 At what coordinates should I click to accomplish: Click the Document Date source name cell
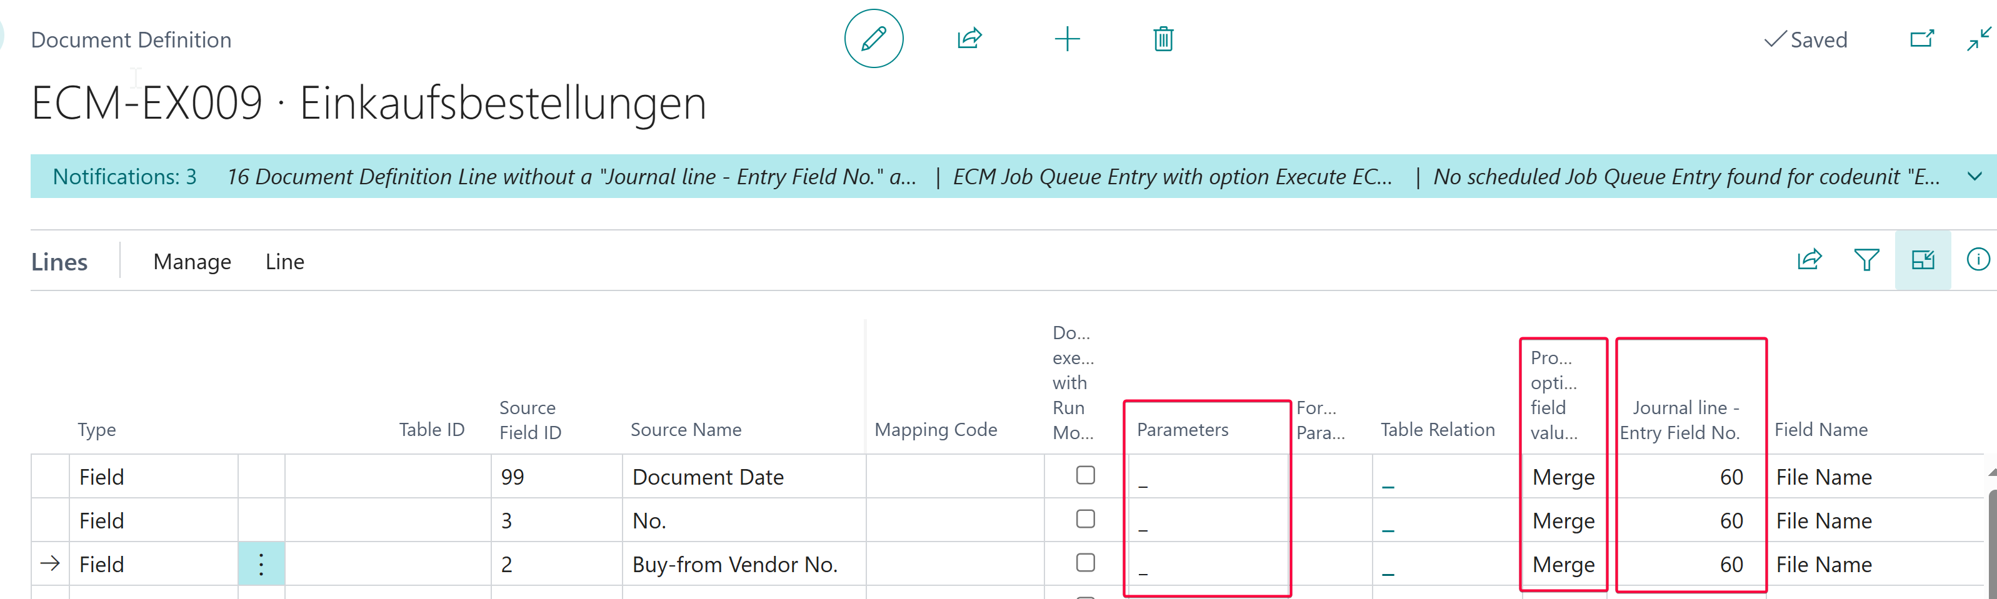point(707,477)
